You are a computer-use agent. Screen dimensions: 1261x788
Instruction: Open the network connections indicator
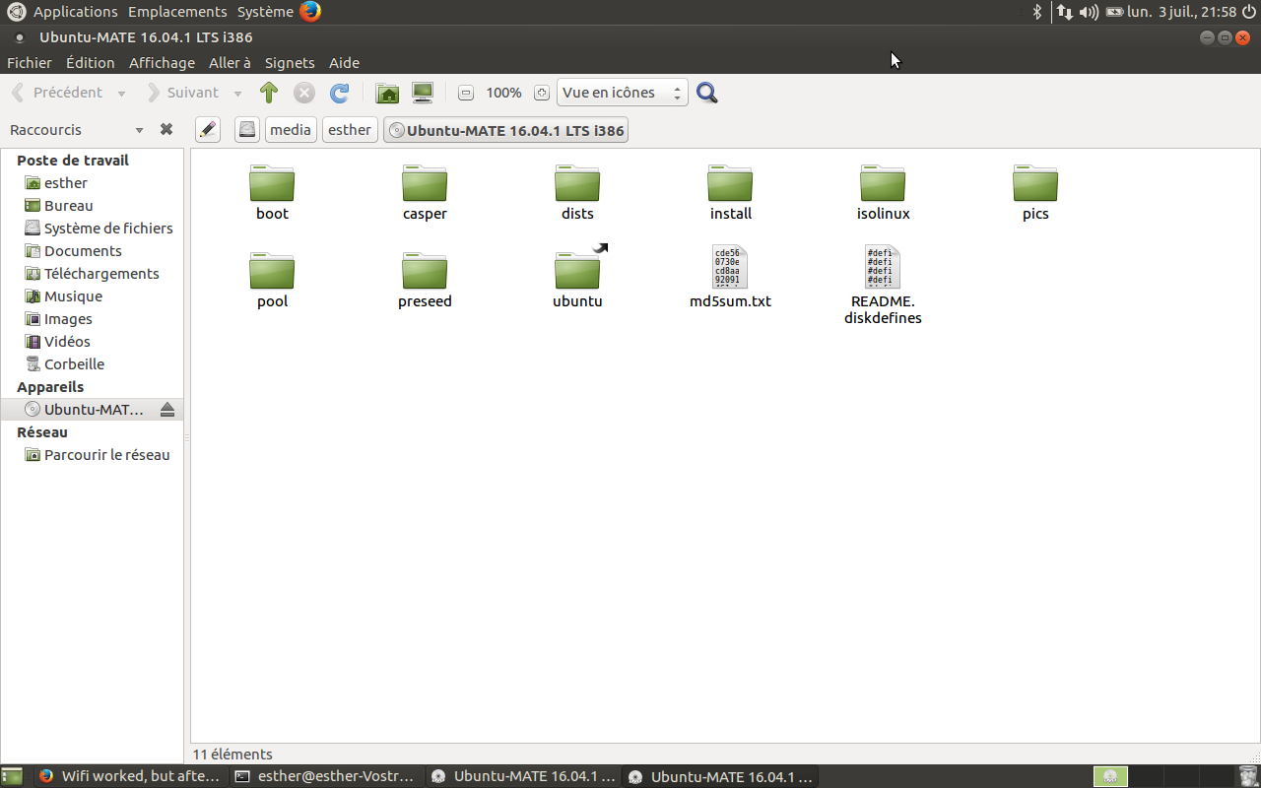click(1064, 12)
